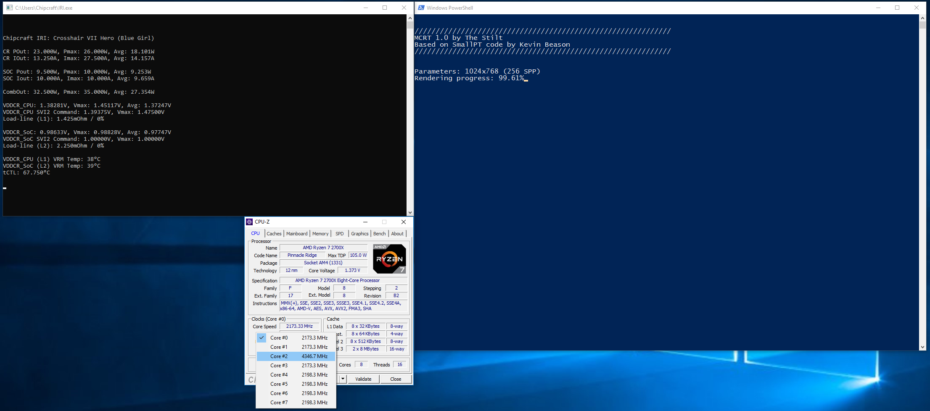Image resolution: width=930 pixels, height=411 pixels.
Task: Click the cache value 8 x 512 KBytes
Action: click(365, 342)
